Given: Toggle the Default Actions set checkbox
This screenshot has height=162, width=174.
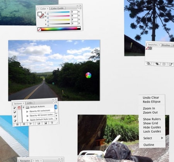Looking at the screenshot, I should click(x=15, y=108).
